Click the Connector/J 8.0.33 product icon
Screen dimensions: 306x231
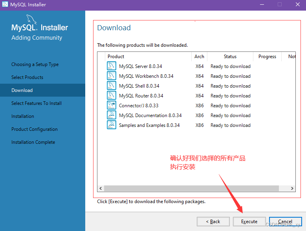112,105
